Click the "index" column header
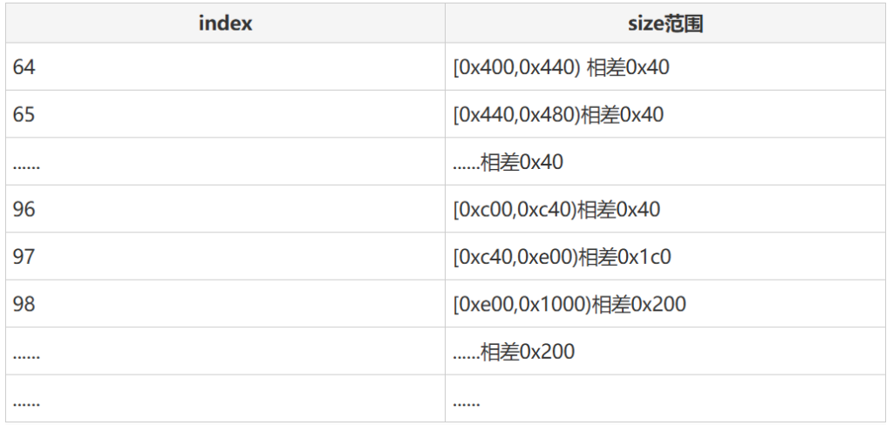 pyautogui.click(x=225, y=24)
